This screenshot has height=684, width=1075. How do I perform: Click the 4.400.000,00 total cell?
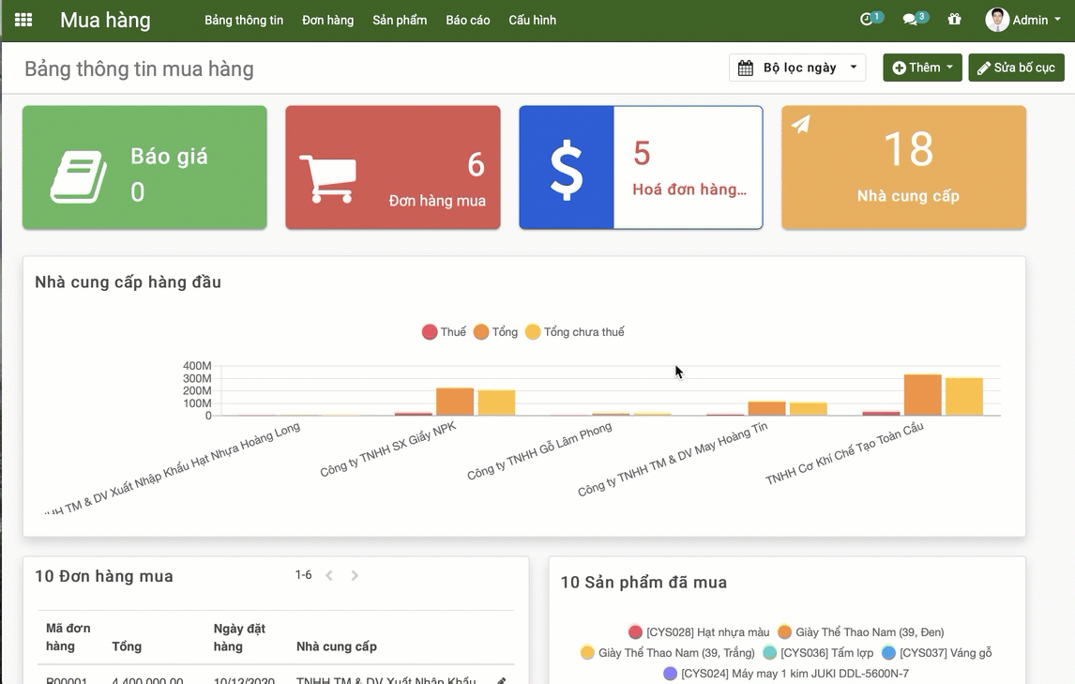click(x=147, y=680)
